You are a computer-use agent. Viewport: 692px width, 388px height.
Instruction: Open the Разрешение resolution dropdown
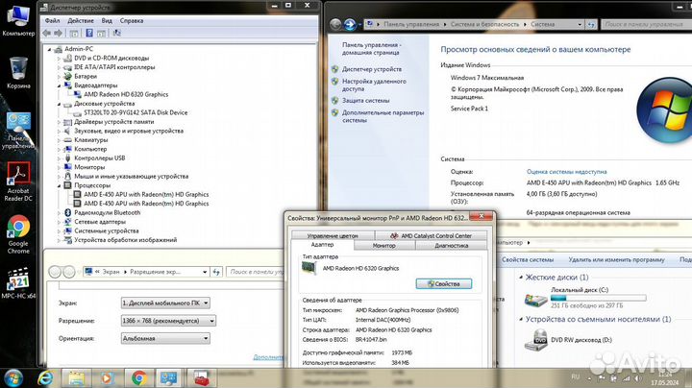click(168, 321)
